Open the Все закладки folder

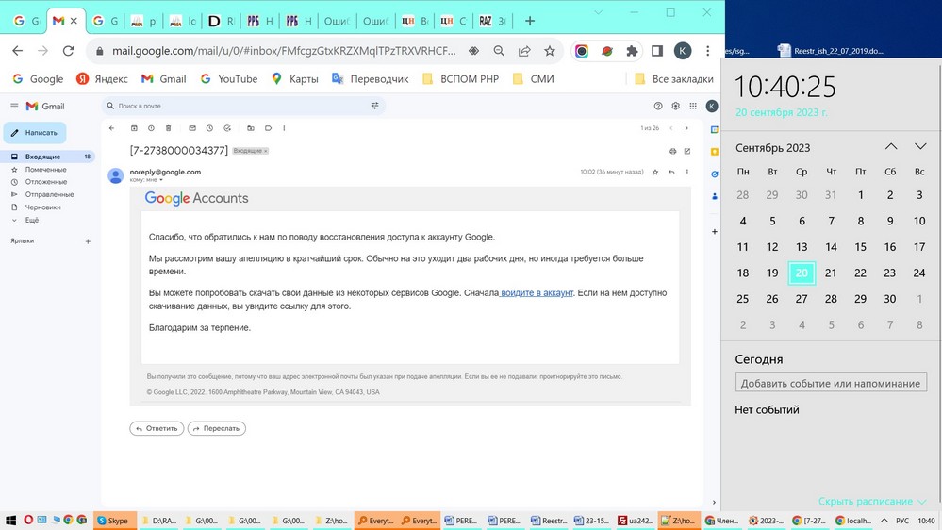[674, 79]
